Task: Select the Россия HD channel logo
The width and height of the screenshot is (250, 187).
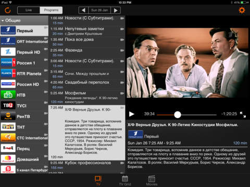Action: (x=8, y=84)
